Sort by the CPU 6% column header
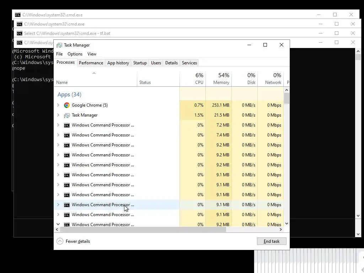This screenshot has height=273, width=364. pos(193,79)
